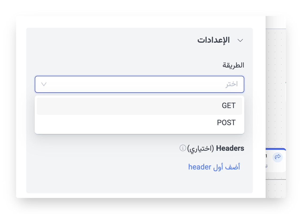Screen dimensions: 302x214
Task: Open the اختر method combo box
Action: 139,84
